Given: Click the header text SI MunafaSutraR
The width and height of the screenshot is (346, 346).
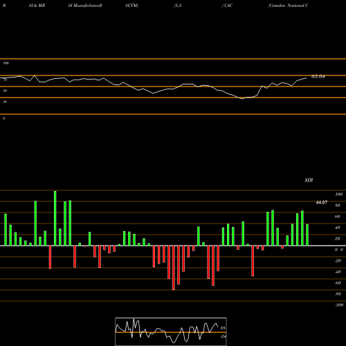Looking at the screenshot, I should (x=85, y=6).
